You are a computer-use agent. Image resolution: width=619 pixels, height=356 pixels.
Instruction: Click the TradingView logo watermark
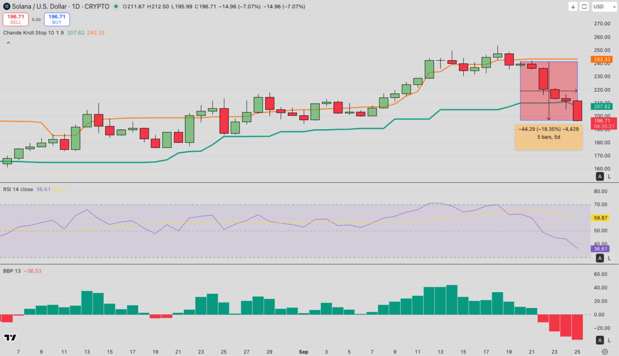[x=9, y=338]
